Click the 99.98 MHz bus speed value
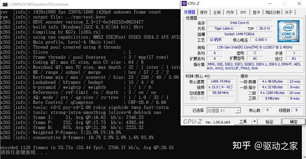Image resolution: width=306 pixels, height=159 pixels. 221,93
